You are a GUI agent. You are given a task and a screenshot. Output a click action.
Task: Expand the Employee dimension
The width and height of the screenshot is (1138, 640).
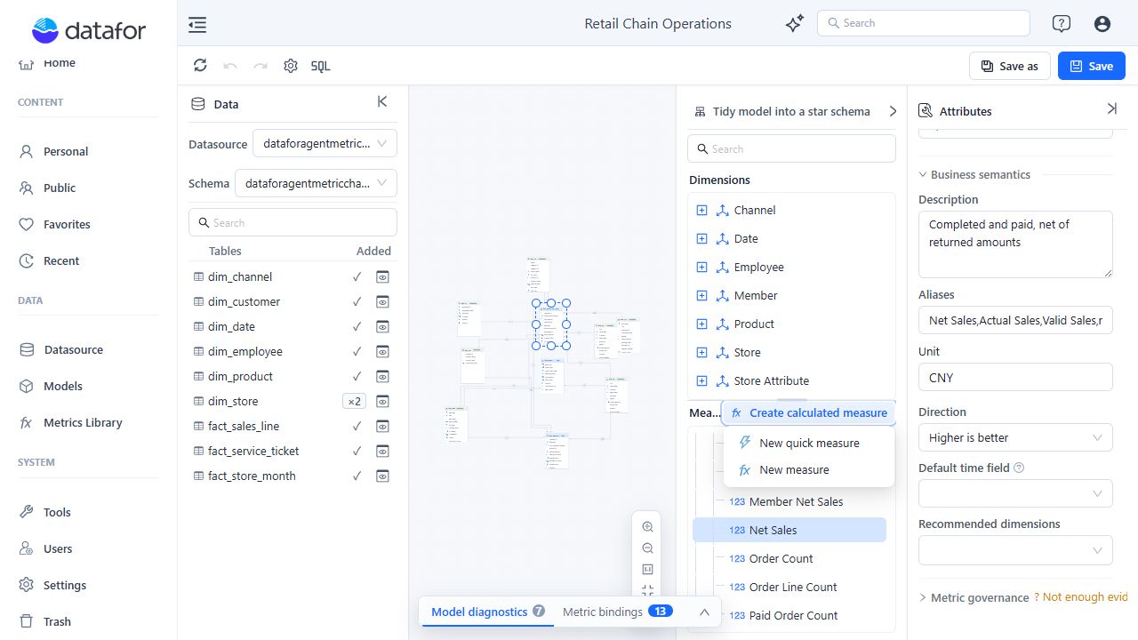tap(701, 267)
